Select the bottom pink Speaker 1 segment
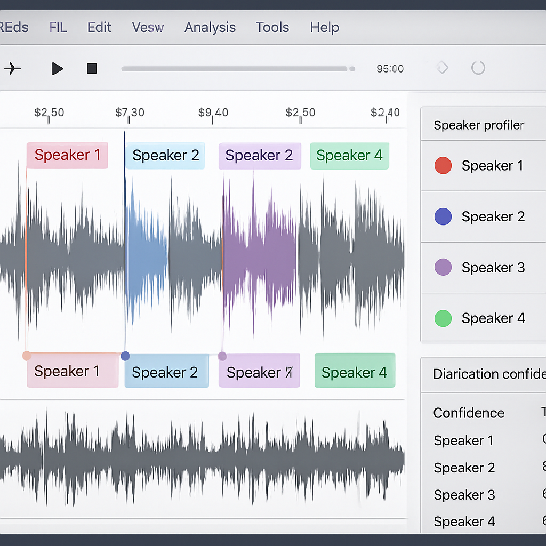 [73, 371]
